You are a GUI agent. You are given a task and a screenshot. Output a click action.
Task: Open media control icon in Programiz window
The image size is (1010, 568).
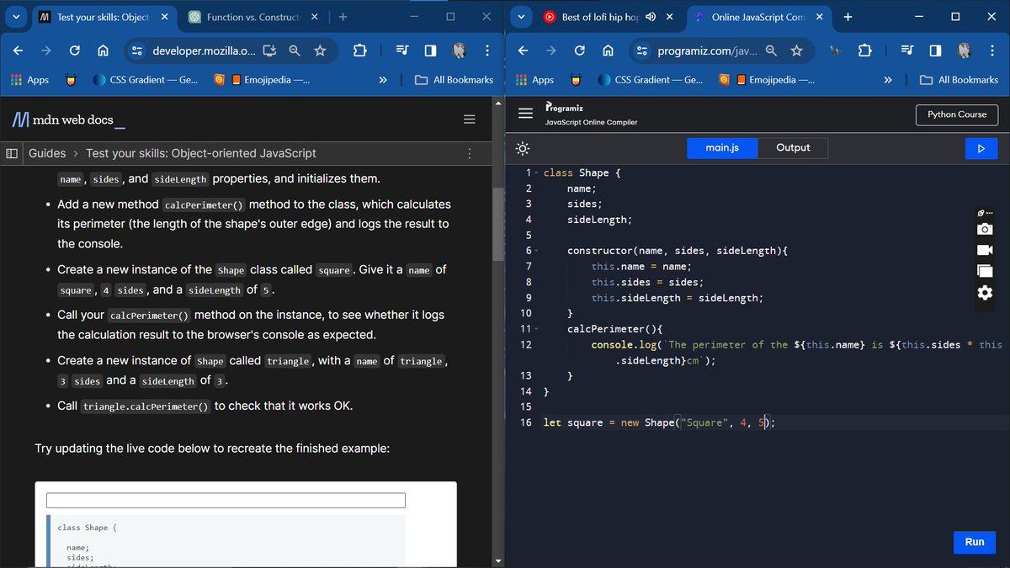click(x=907, y=50)
